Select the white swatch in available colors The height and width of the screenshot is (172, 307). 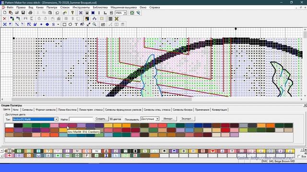pos(9,125)
